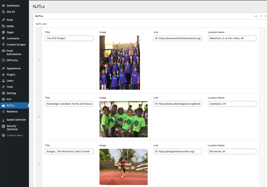Select the purple shirts group photo

tap(120, 63)
